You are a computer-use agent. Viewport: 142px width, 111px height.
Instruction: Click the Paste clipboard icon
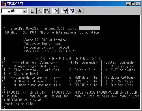click(46, 11)
